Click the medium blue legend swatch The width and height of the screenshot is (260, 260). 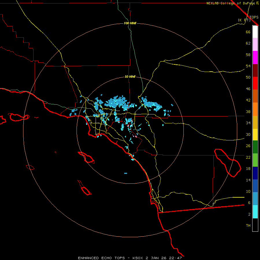[255, 186]
